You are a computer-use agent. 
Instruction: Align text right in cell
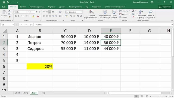(x=50, y=16)
